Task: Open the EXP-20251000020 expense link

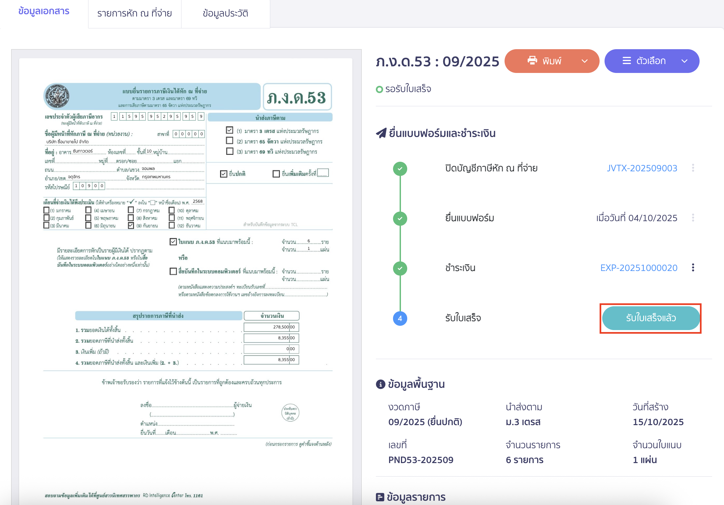Action: tap(639, 268)
